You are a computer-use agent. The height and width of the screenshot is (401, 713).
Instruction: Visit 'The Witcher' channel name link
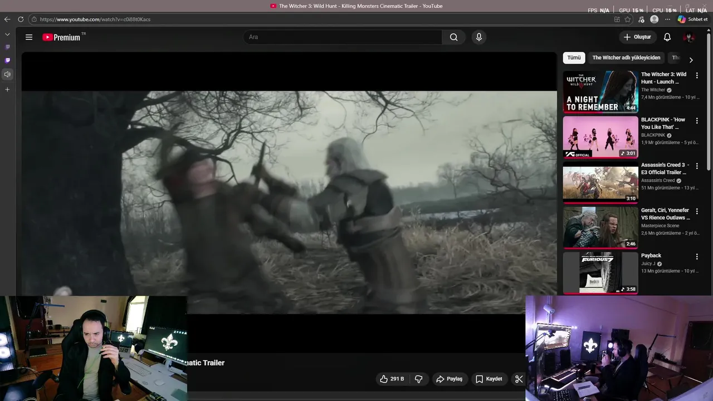[x=653, y=90]
